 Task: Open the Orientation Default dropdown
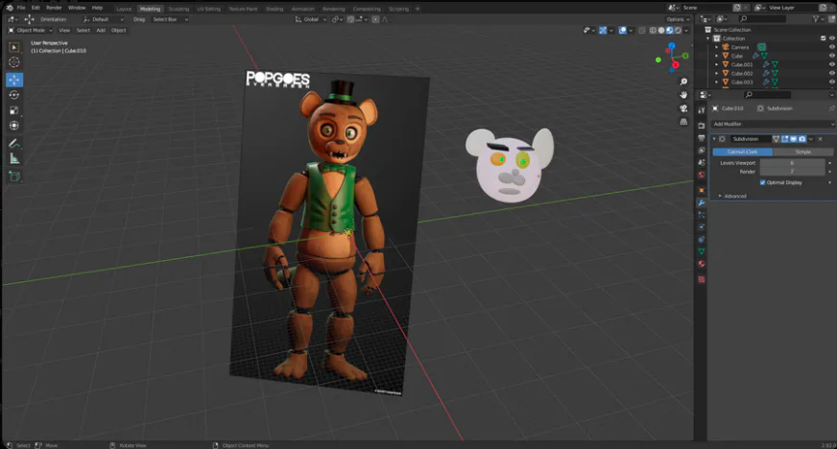(x=103, y=19)
